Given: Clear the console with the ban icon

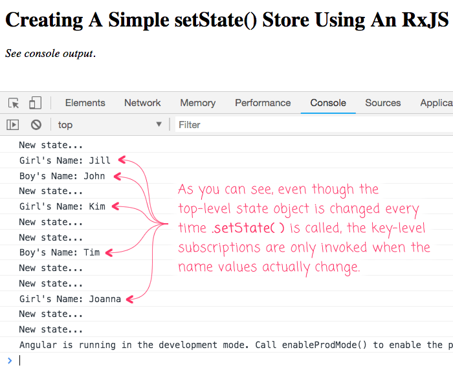Looking at the screenshot, I should pyautogui.click(x=36, y=125).
